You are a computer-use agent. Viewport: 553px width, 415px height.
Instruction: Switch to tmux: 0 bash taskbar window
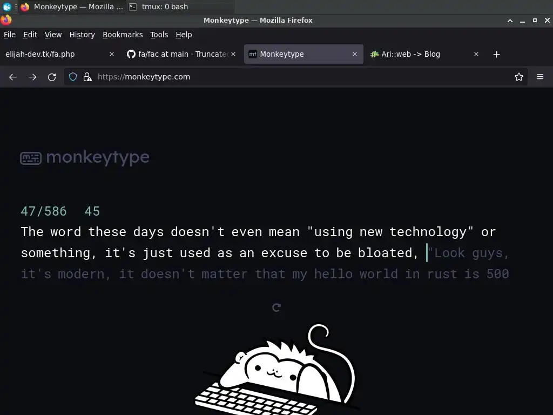tap(180, 6)
